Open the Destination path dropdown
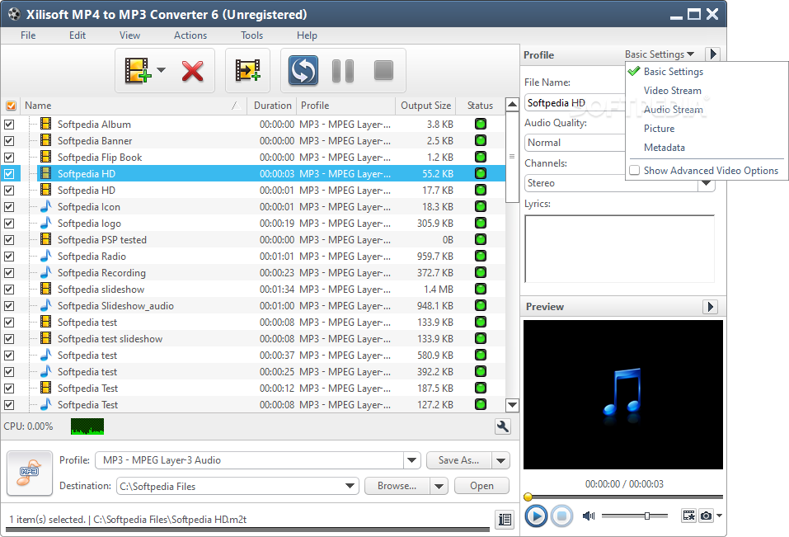789x537 pixels. 350,486
